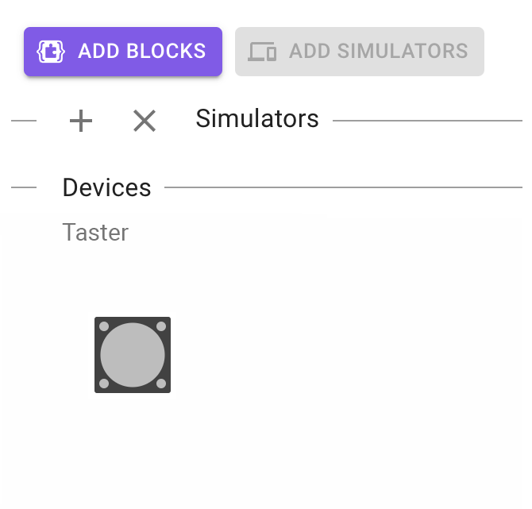Click the short dash left of Devices

[x=24, y=188]
